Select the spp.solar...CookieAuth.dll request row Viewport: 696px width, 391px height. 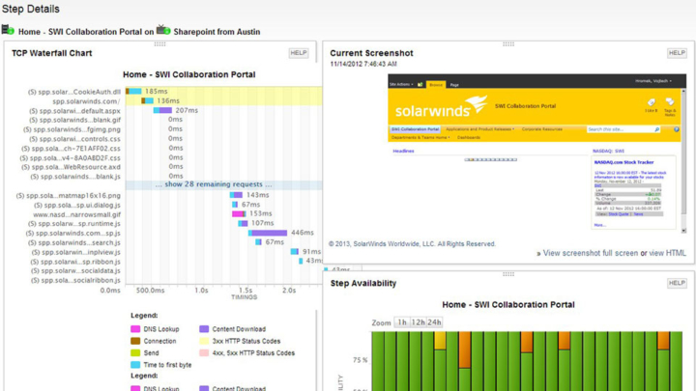(x=74, y=93)
